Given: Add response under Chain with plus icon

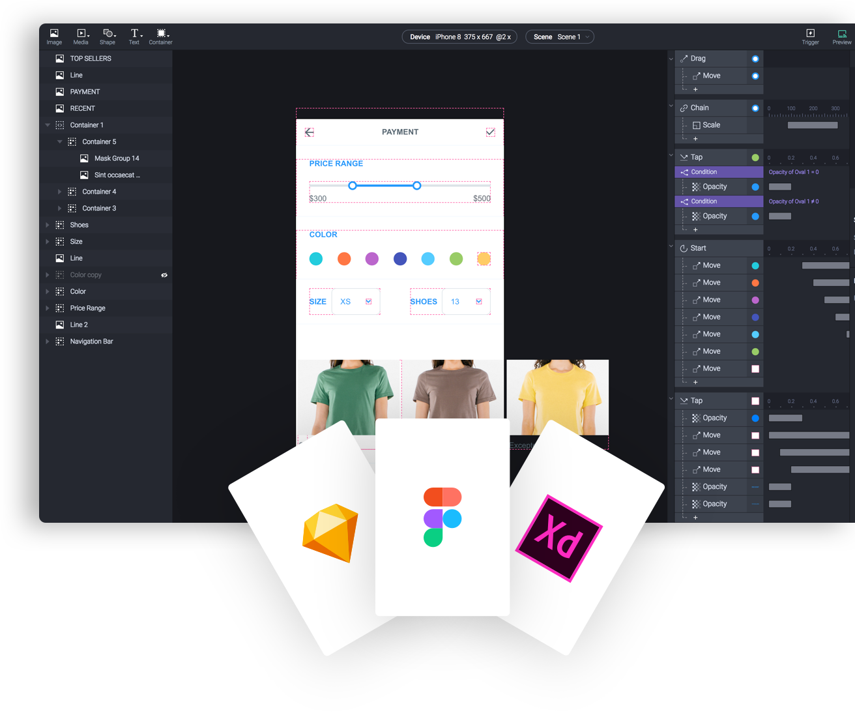Looking at the screenshot, I should pos(695,138).
